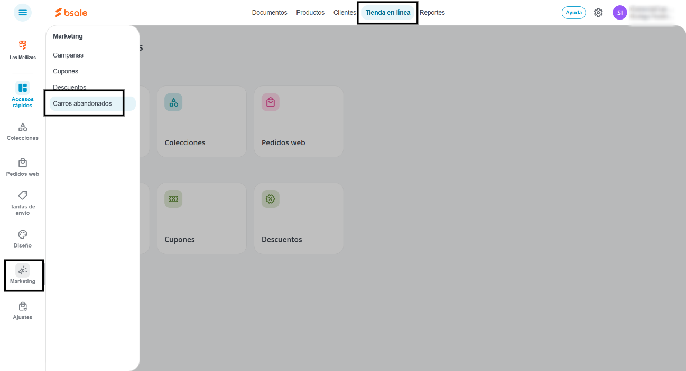The width and height of the screenshot is (686, 371).
Task: Click the Ayuda button
Action: (x=573, y=13)
